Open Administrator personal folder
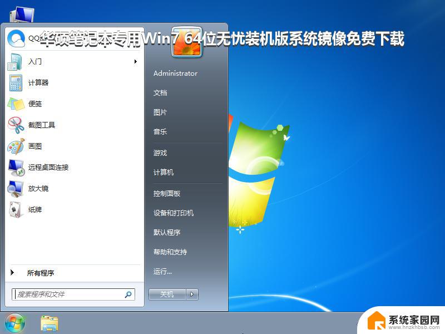This screenshot has height=334, width=445. 175,73
